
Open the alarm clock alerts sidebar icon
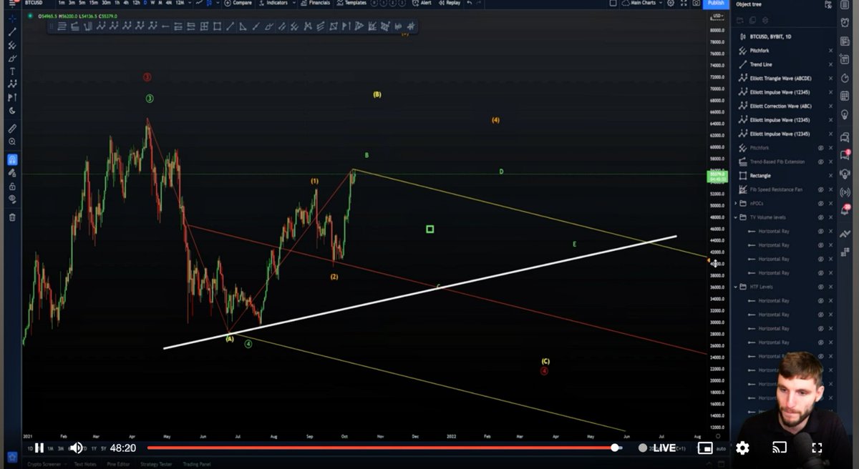[845, 22]
